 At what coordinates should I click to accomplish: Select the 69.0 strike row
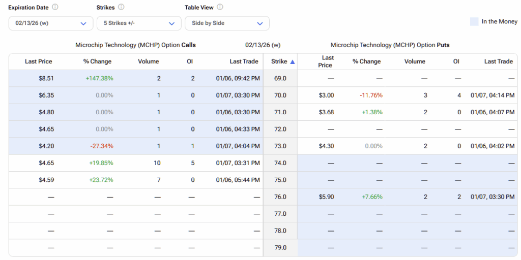(280, 78)
